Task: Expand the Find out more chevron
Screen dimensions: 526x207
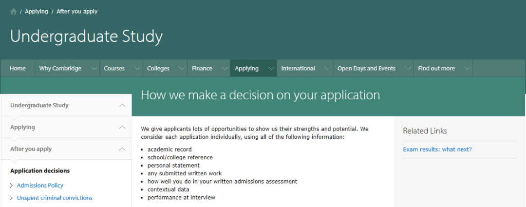Action: [x=467, y=69]
